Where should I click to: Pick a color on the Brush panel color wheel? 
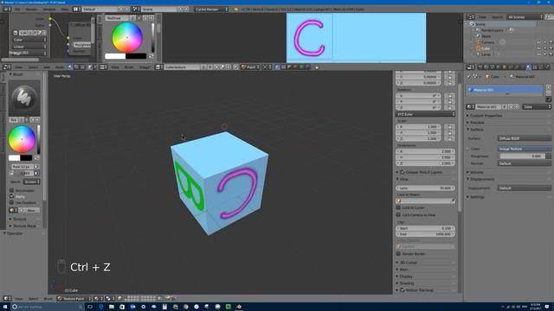22,139
